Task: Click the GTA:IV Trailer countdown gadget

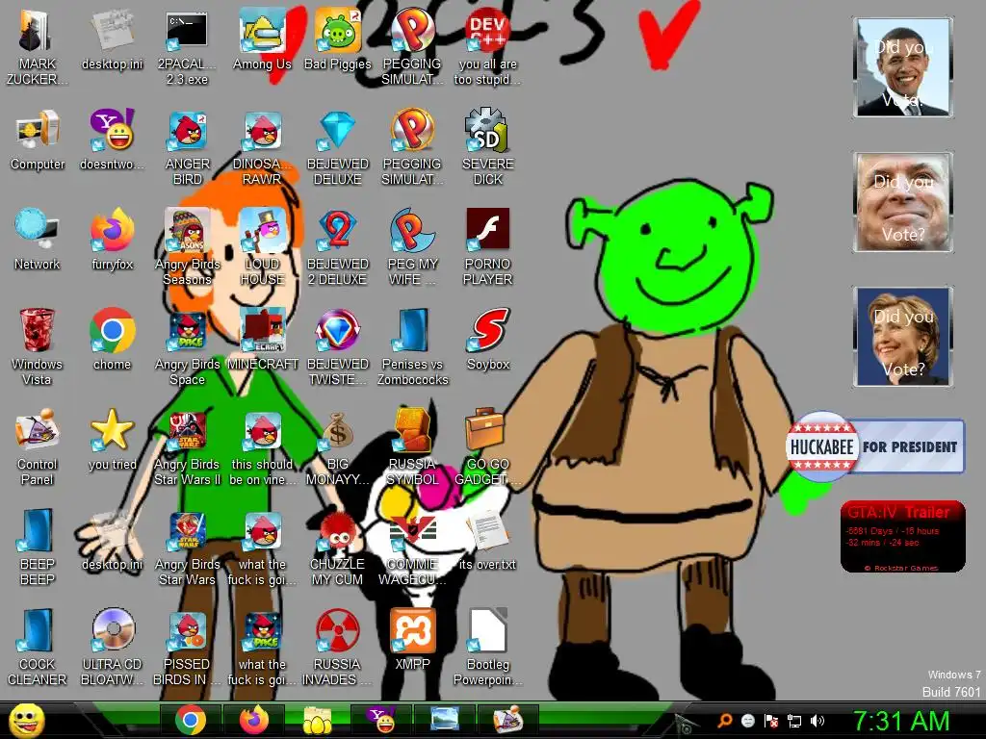Action: click(x=903, y=537)
